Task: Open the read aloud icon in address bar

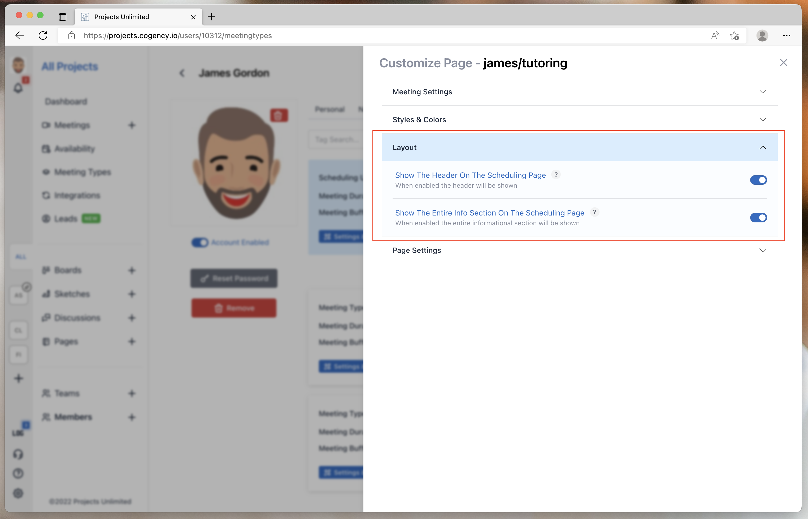Action: [x=715, y=36]
